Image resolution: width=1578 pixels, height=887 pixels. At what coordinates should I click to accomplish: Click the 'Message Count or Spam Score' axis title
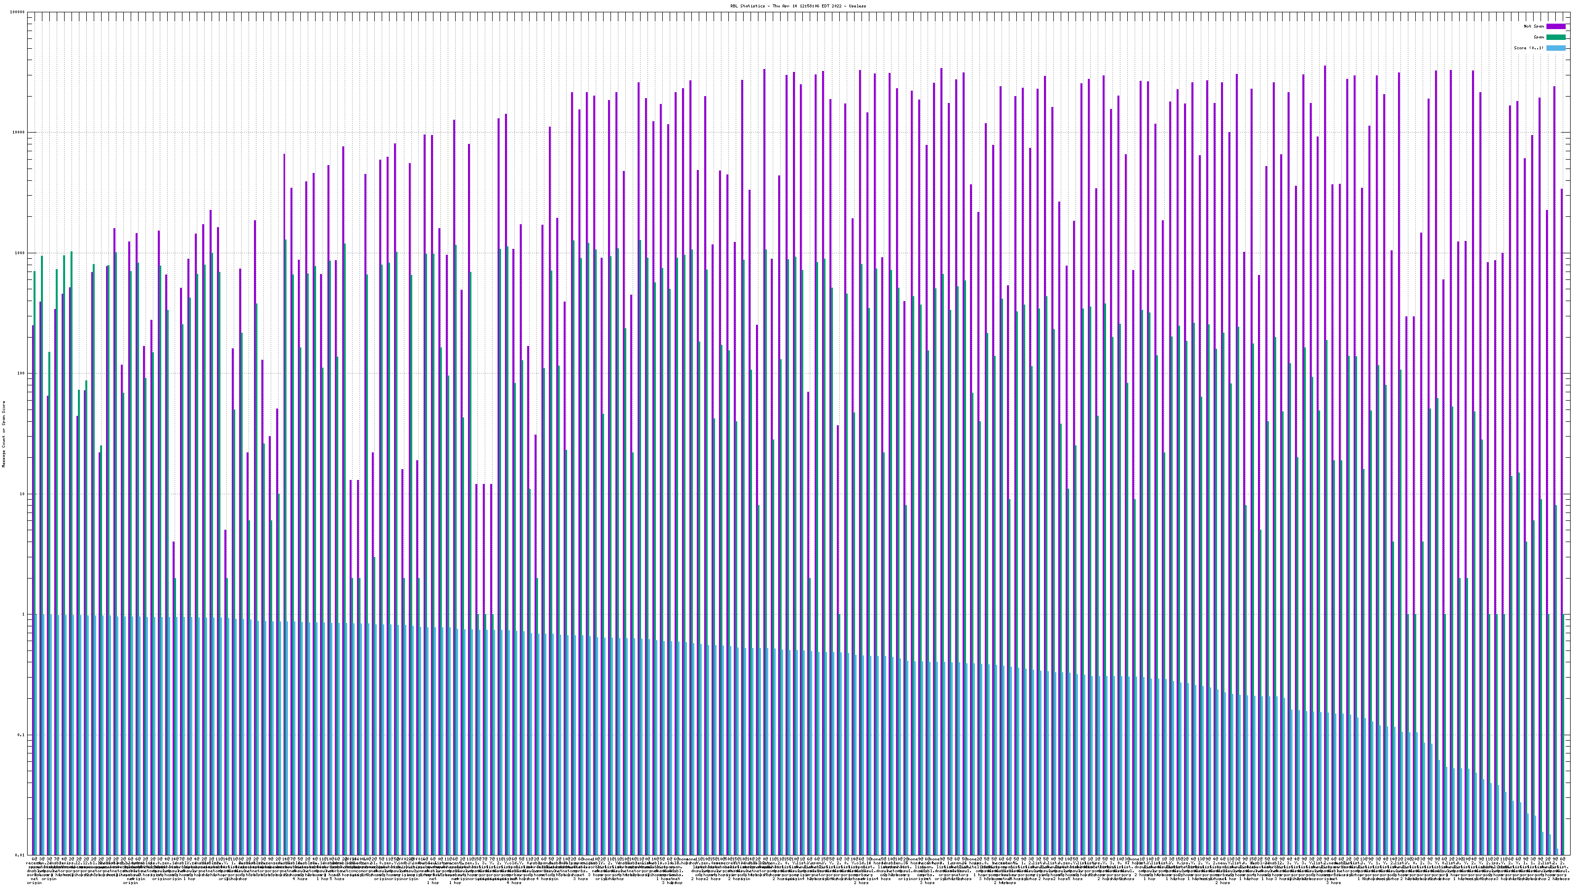tap(3, 434)
